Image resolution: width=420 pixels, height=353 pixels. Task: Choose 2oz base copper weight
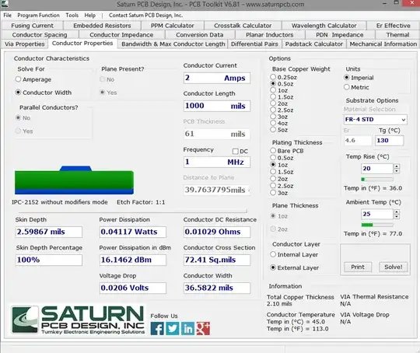(x=273, y=103)
